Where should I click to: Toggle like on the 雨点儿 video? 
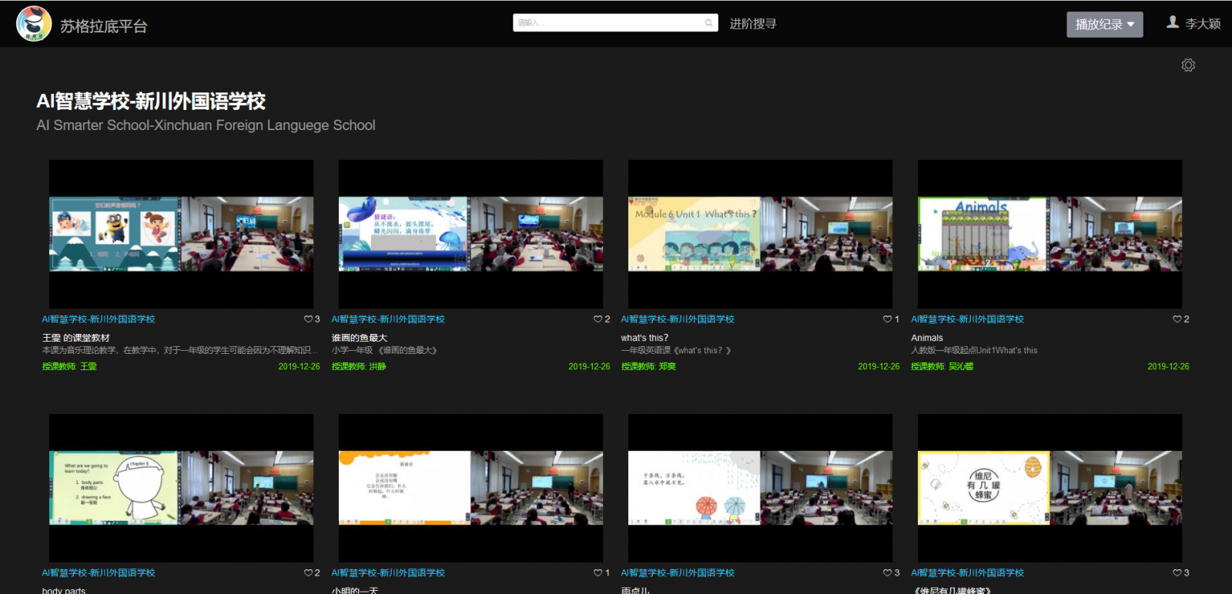[x=887, y=573]
